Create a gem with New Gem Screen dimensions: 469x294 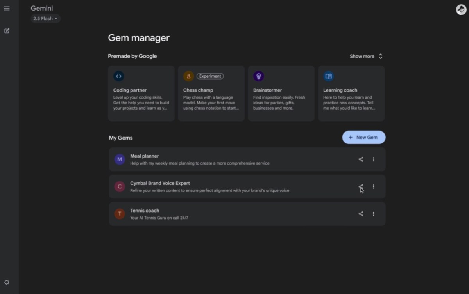tap(363, 137)
